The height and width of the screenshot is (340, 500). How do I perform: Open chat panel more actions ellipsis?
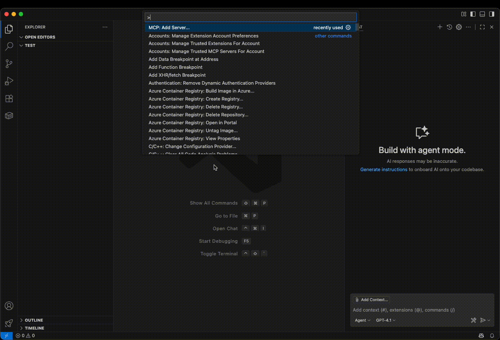coord(468,27)
